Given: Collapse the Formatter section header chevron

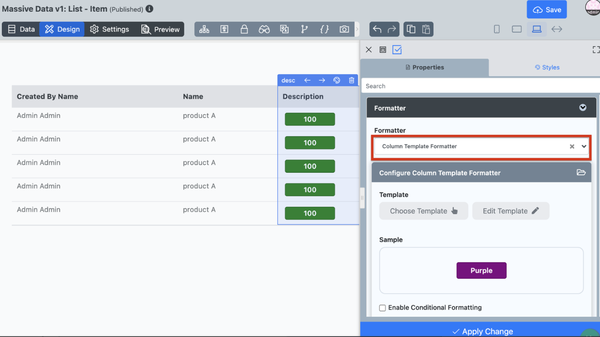Looking at the screenshot, I should 583,108.
